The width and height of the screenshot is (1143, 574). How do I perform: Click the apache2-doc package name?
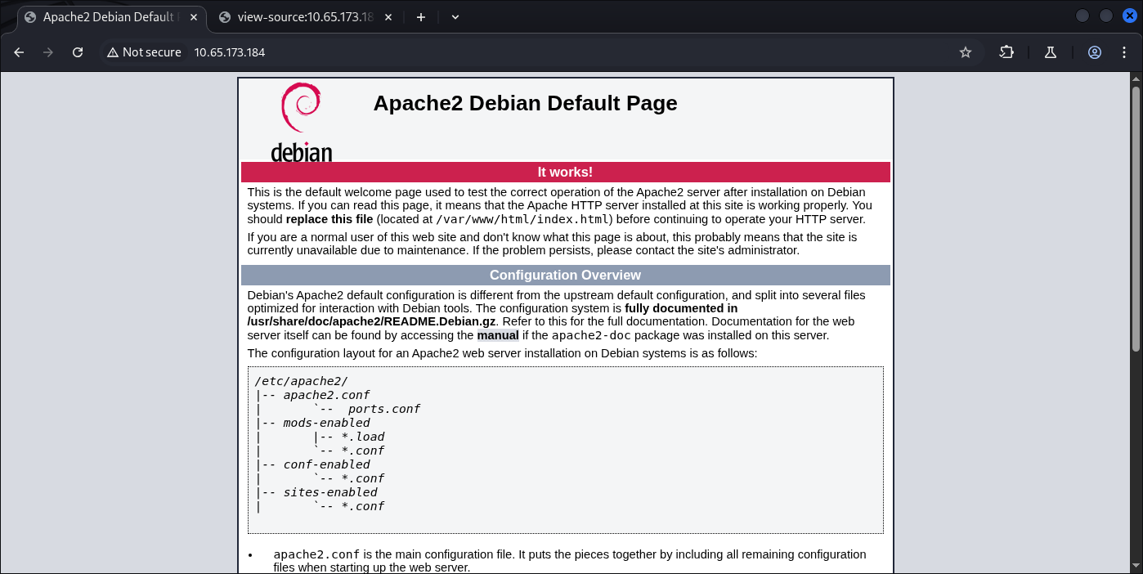coord(590,335)
